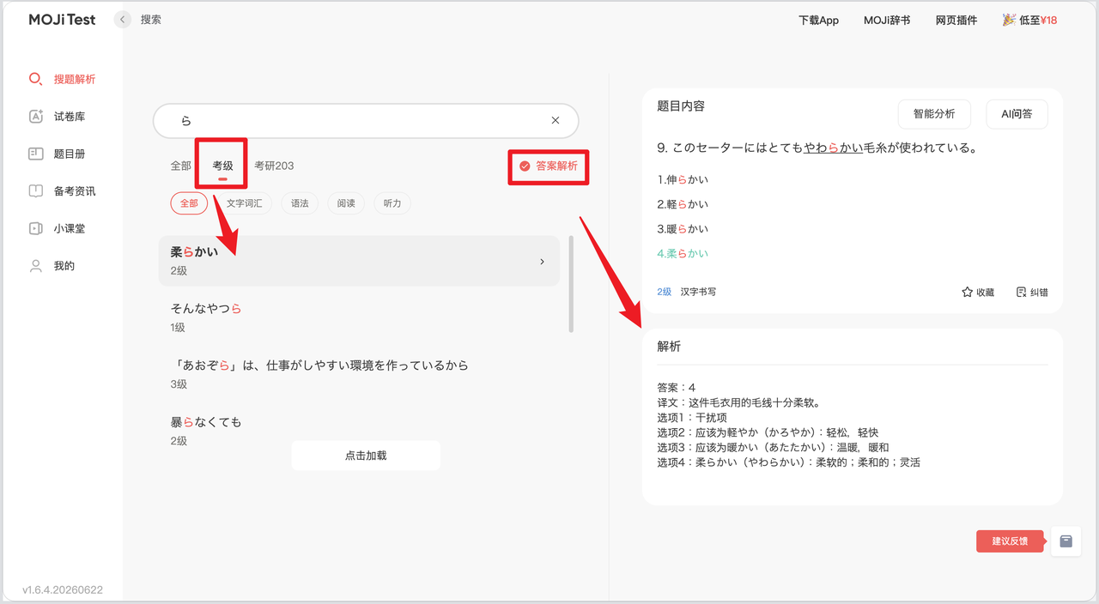Click the 收藏 star icon
This screenshot has height=604, width=1099.
pos(968,292)
